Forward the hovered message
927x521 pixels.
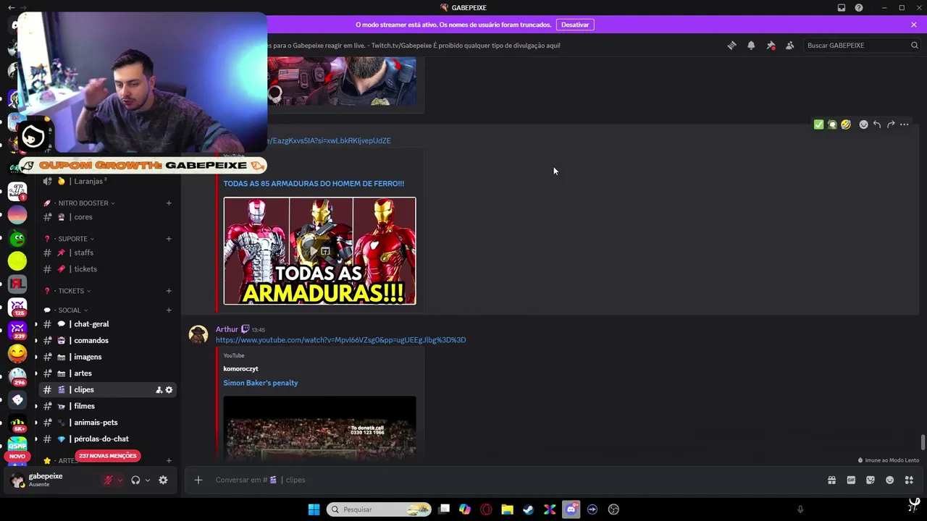[x=891, y=124]
